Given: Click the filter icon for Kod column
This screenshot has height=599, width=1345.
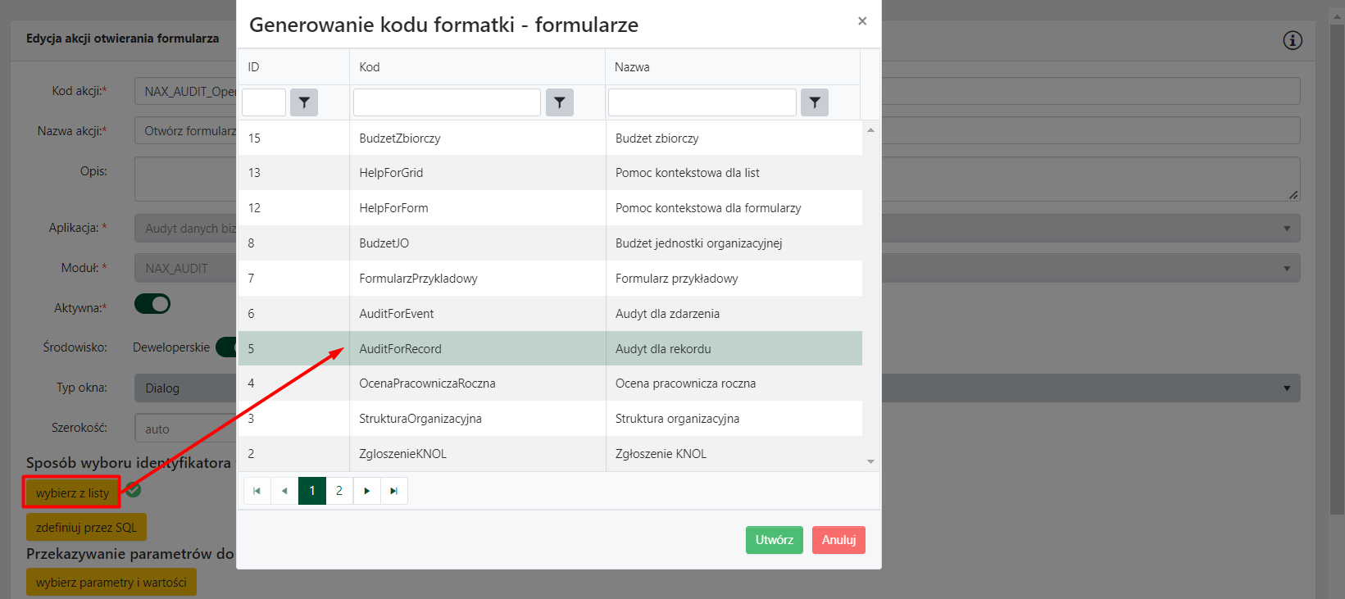Looking at the screenshot, I should pyautogui.click(x=559, y=102).
